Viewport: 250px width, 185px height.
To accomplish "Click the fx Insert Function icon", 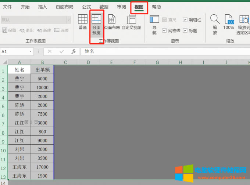I will click(74, 52).
